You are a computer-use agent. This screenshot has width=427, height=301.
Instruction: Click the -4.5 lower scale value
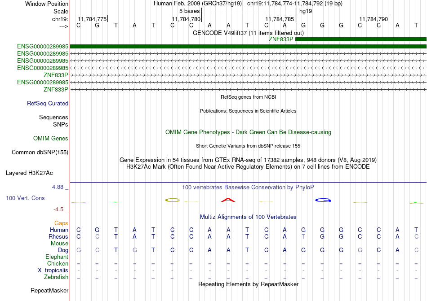coord(58,209)
